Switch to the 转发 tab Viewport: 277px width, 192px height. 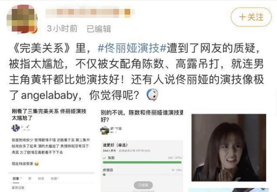point(41,179)
